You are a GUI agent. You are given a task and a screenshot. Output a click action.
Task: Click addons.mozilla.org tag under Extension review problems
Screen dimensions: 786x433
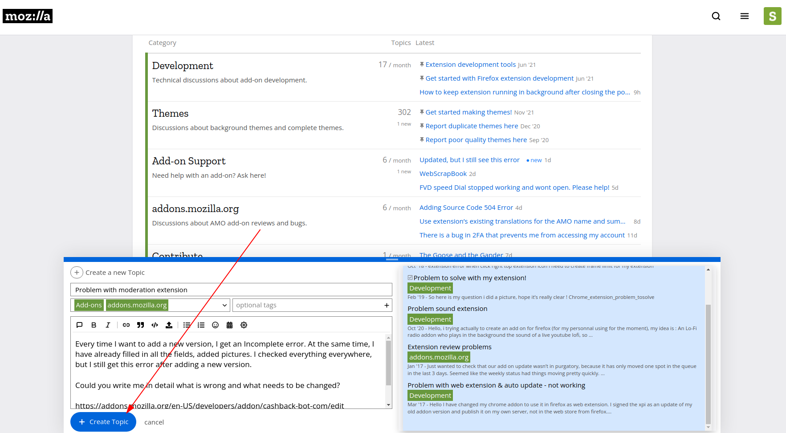click(439, 357)
